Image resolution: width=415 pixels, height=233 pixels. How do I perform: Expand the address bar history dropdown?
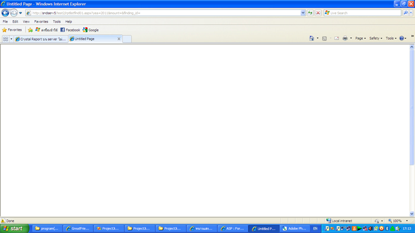tap(303, 13)
